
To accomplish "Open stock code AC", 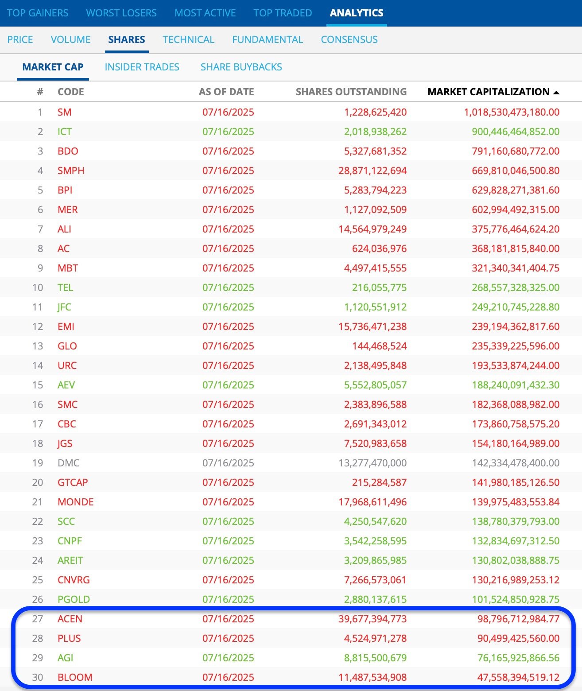I will point(63,248).
